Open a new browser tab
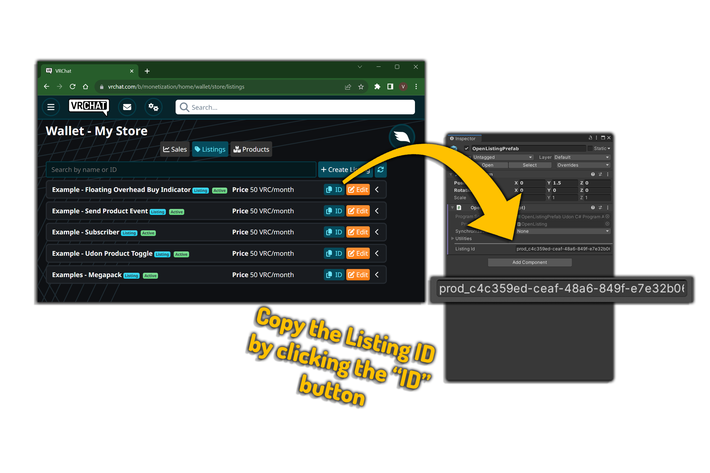This screenshot has width=710, height=473. click(x=147, y=71)
